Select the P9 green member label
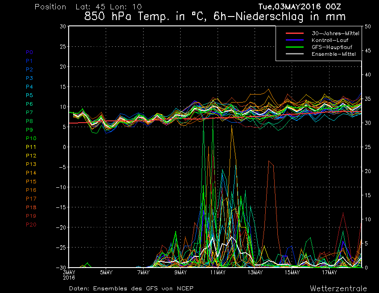379x293 pixels. [x=29, y=130]
